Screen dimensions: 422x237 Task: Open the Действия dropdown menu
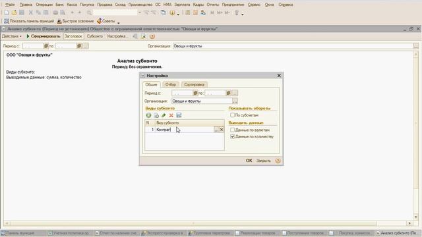click(x=12, y=36)
